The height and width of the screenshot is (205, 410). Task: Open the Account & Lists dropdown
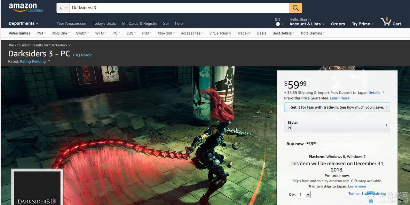point(307,24)
